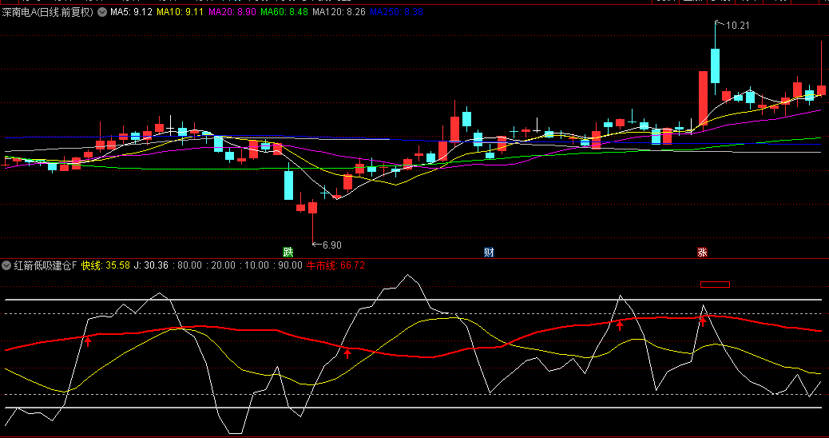Expand the dropdown next to 深南电A title
The image size is (829, 438).
click(101, 13)
